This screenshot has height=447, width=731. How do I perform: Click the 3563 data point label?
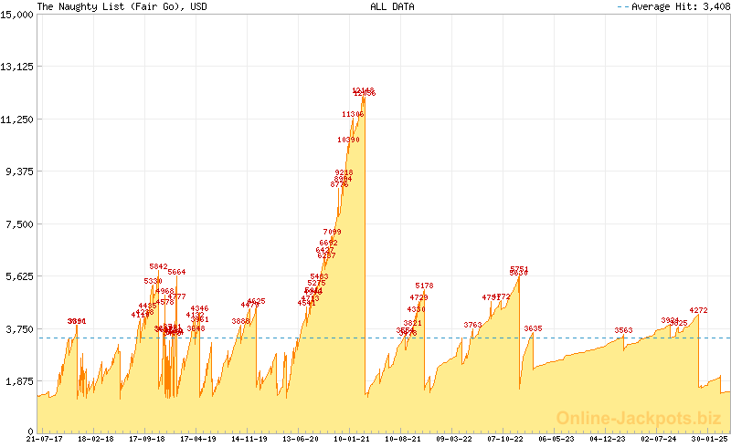[623, 330]
